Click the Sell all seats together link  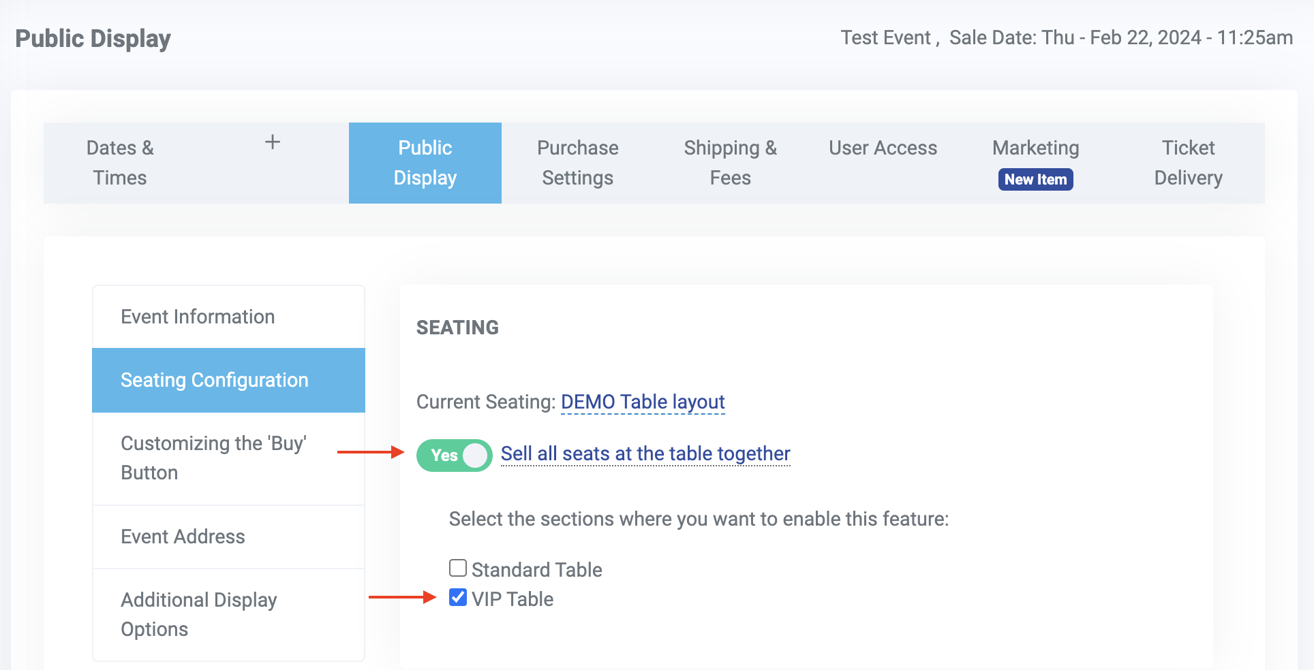[x=645, y=453]
